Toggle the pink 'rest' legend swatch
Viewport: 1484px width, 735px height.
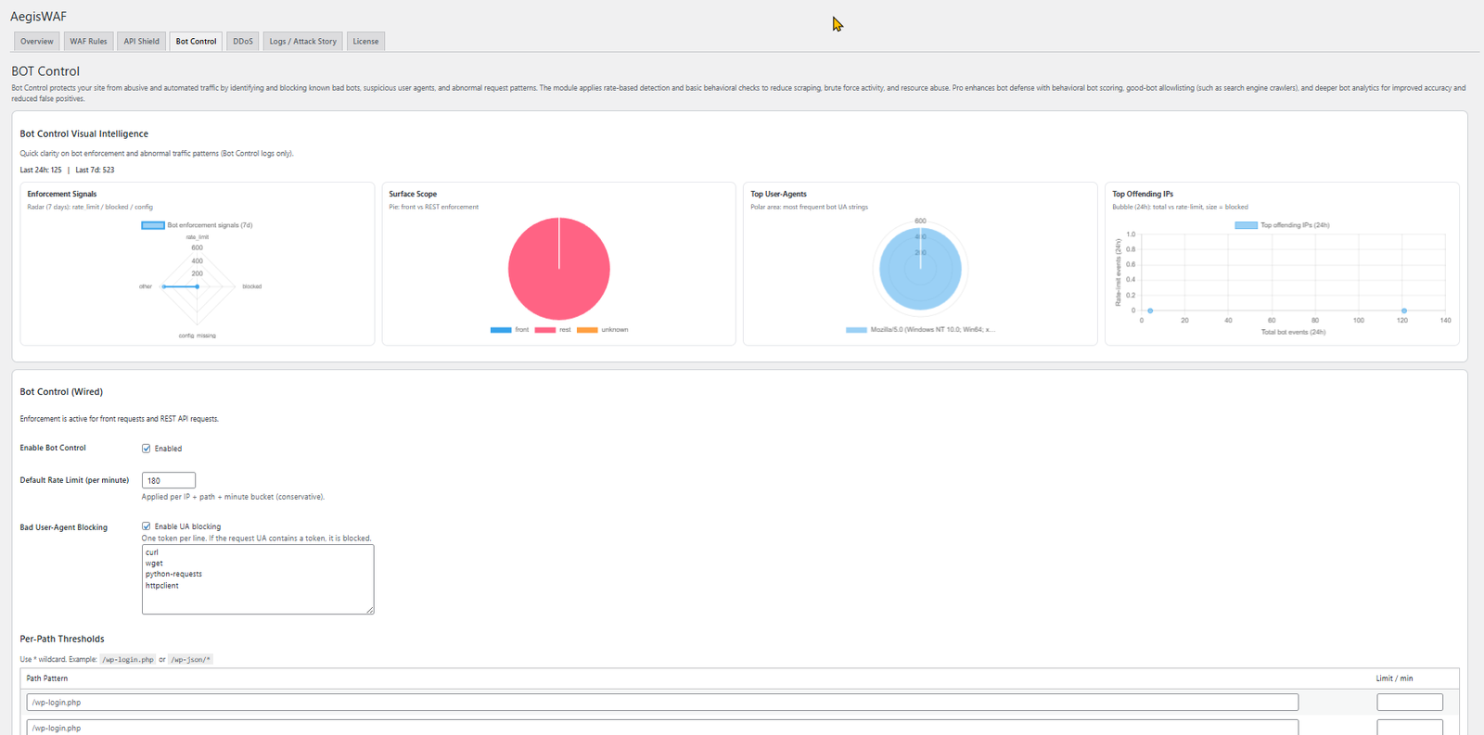click(544, 330)
